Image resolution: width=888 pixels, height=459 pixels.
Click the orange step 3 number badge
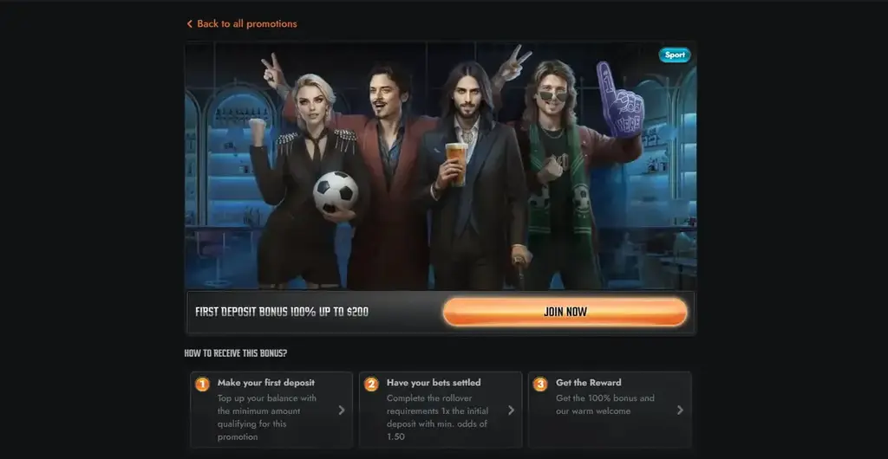[540, 385]
